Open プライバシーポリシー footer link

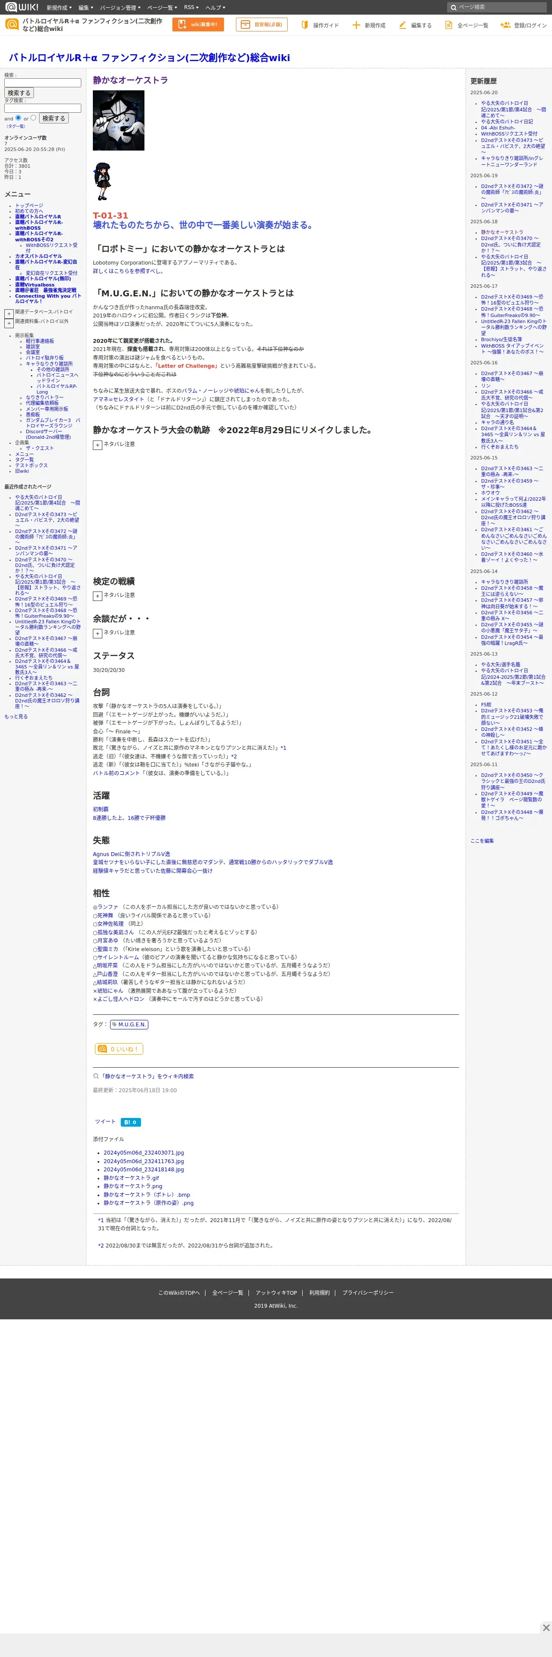368,1292
